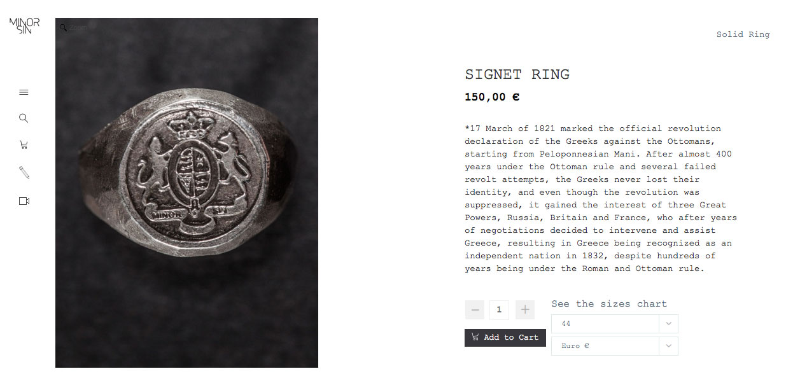The width and height of the screenshot is (800, 390).
Task: Click the 150,00 € price text
Action: point(492,97)
